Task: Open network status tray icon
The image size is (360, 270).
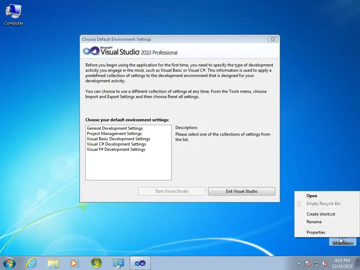Action: coord(316,264)
